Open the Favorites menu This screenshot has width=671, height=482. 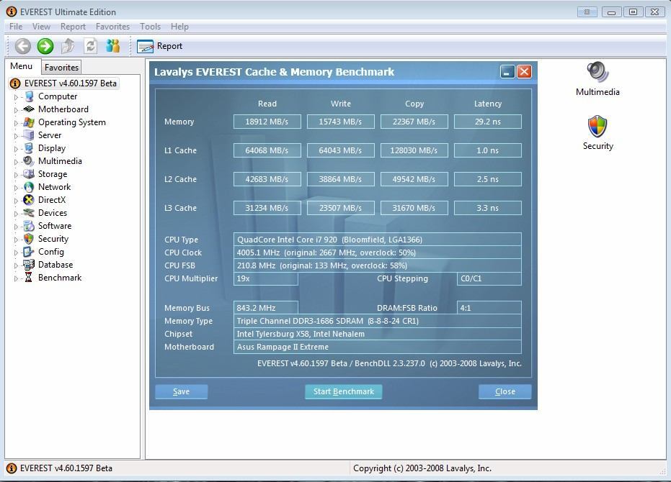pos(112,27)
